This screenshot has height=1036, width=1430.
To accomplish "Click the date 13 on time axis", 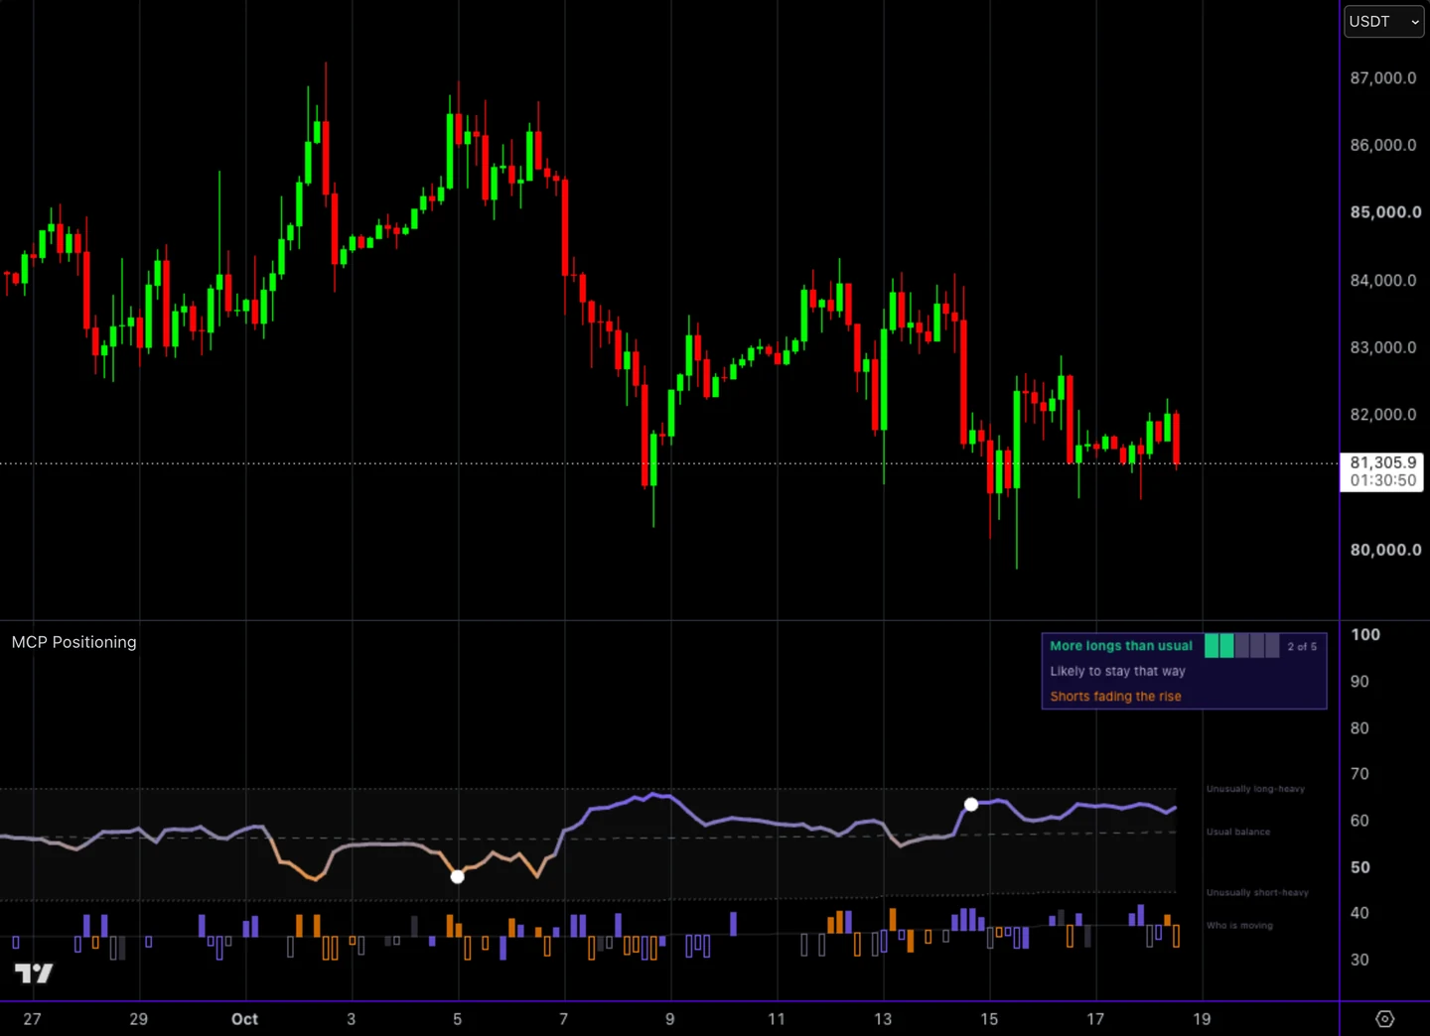I will [x=883, y=1019].
